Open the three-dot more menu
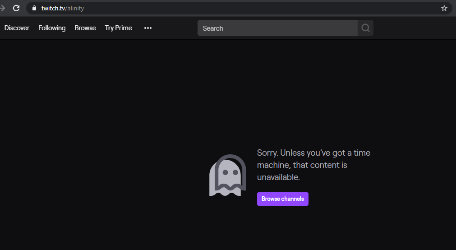The image size is (456, 250). [148, 28]
